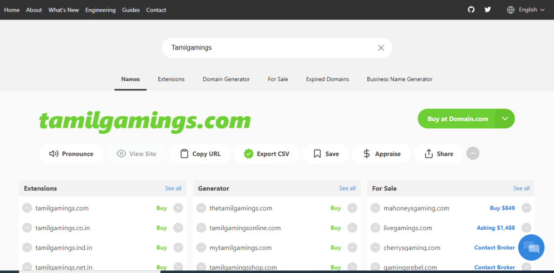Expand chevron for mytamilgamings.com
This screenshot has height=273, width=554.
(x=352, y=248)
